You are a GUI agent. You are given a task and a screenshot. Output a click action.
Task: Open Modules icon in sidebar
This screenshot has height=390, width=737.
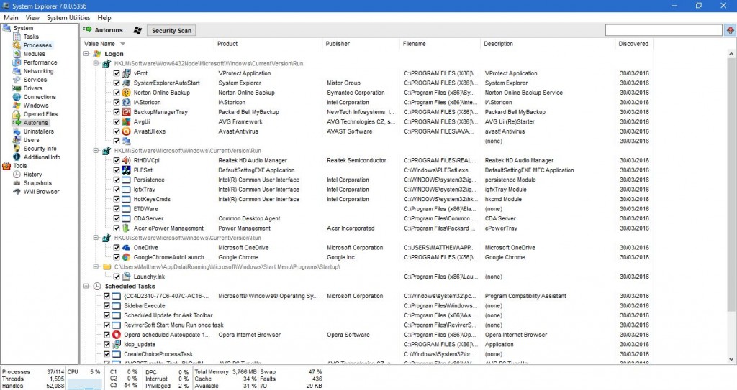(x=17, y=54)
